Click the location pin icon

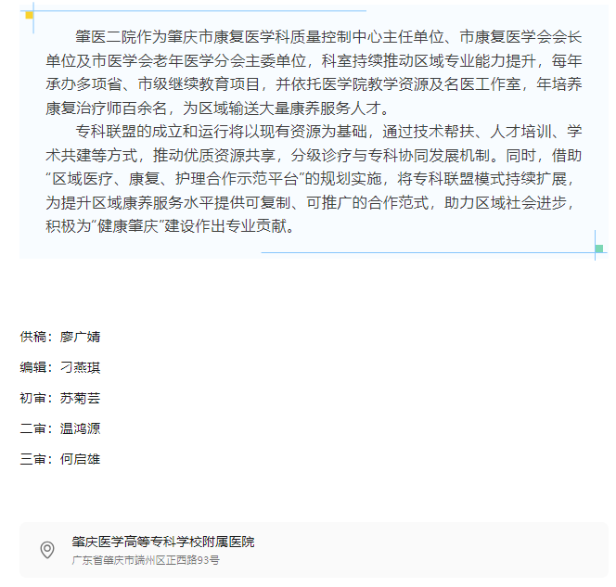point(46,550)
